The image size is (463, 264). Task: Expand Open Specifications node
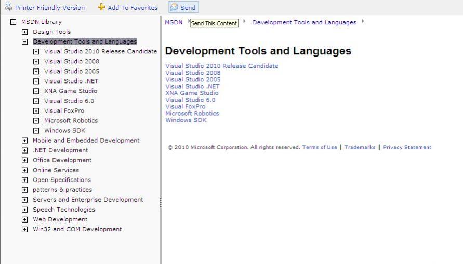(x=25, y=180)
